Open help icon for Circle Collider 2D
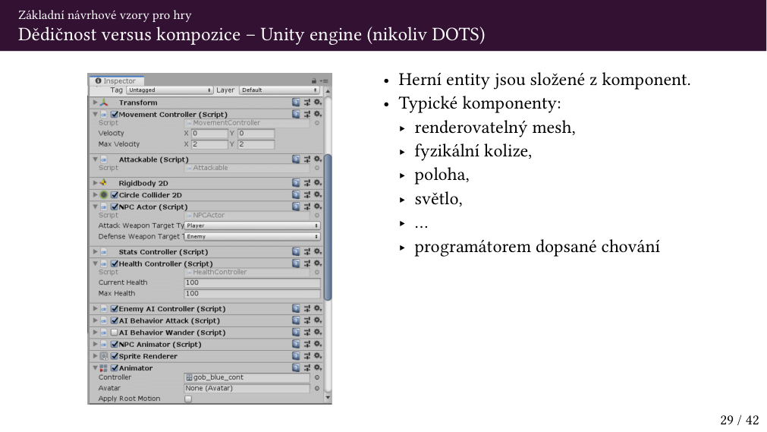Viewport: 767px width, 432px height. pyautogui.click(x=296, y=194)
